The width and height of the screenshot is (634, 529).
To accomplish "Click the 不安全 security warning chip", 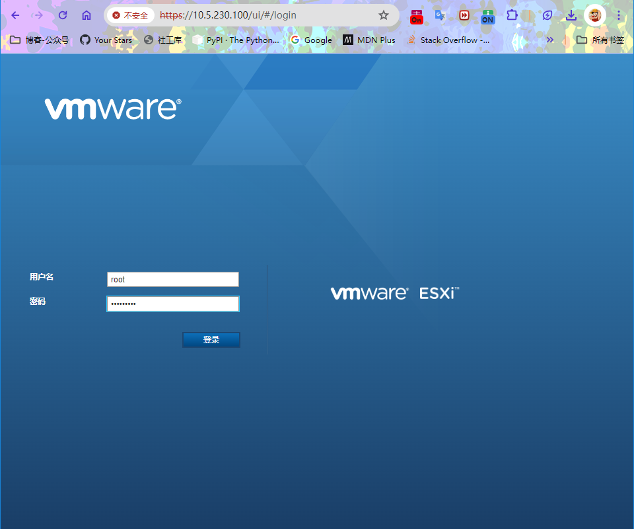I will point(131,15).
